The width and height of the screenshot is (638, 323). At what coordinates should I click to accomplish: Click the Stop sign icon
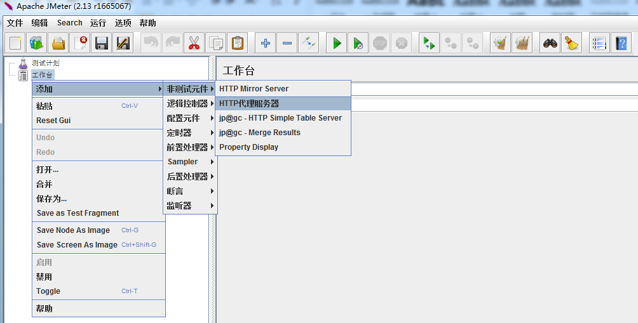[x=379, y=43]
